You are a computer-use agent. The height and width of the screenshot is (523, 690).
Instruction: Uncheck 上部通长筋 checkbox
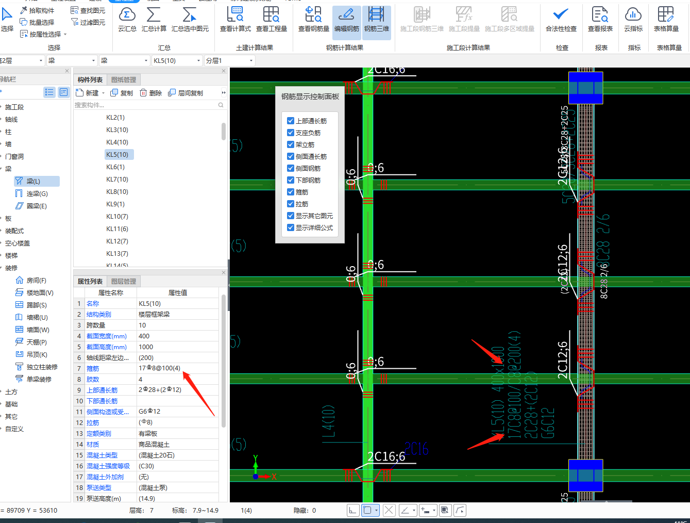[x=291, y=121]
